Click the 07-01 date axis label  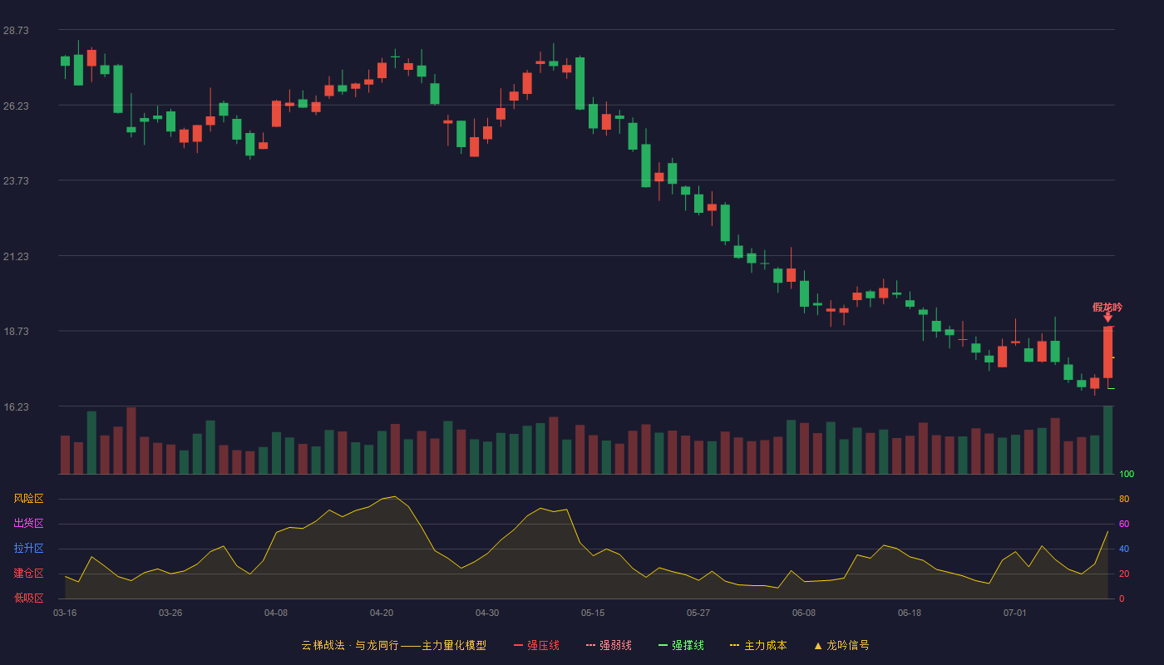coord(1015,613)
